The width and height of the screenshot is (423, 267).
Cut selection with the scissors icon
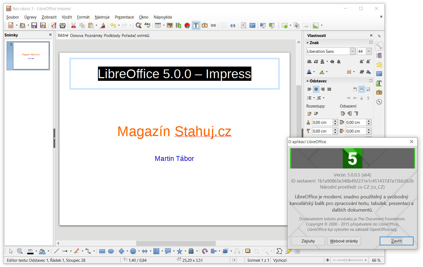(x=73, y=25)
